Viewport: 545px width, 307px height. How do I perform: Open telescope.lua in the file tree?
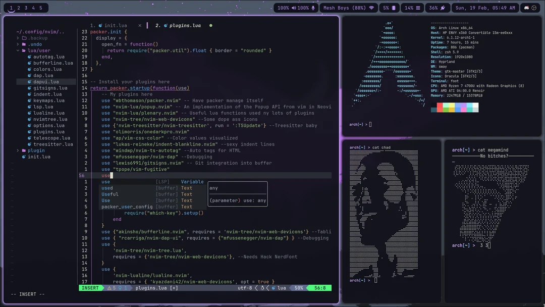click(x=51, y=138)
